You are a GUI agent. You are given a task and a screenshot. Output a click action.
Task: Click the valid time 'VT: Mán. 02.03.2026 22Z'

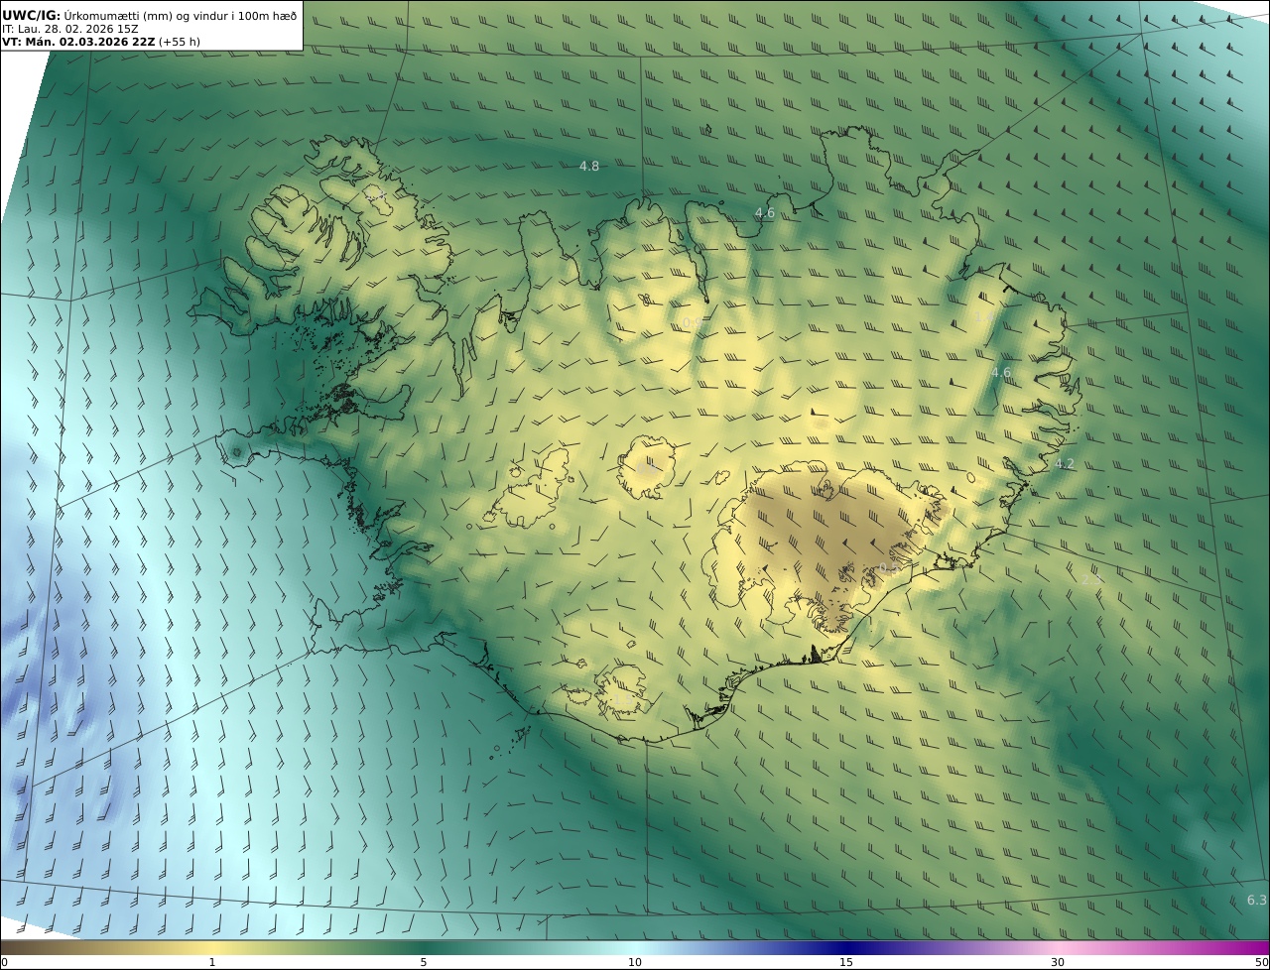(x=78, y=42)
